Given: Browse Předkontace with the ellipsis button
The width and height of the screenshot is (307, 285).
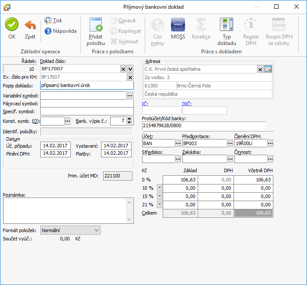Looking at the screenshot, I should [230, 143].
